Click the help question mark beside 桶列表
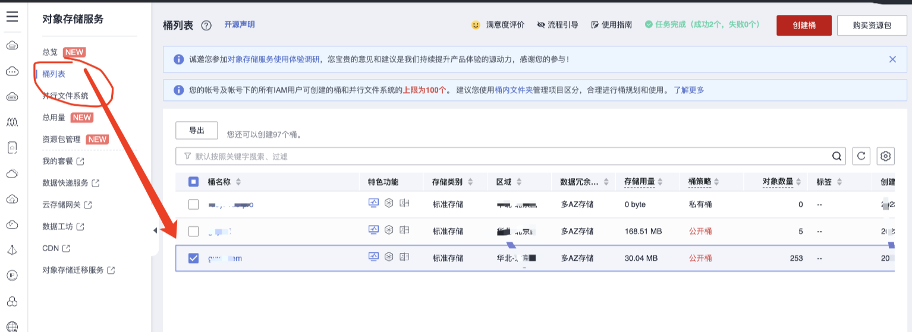Viewport: 912px width, 332px height. pos(206,26)
